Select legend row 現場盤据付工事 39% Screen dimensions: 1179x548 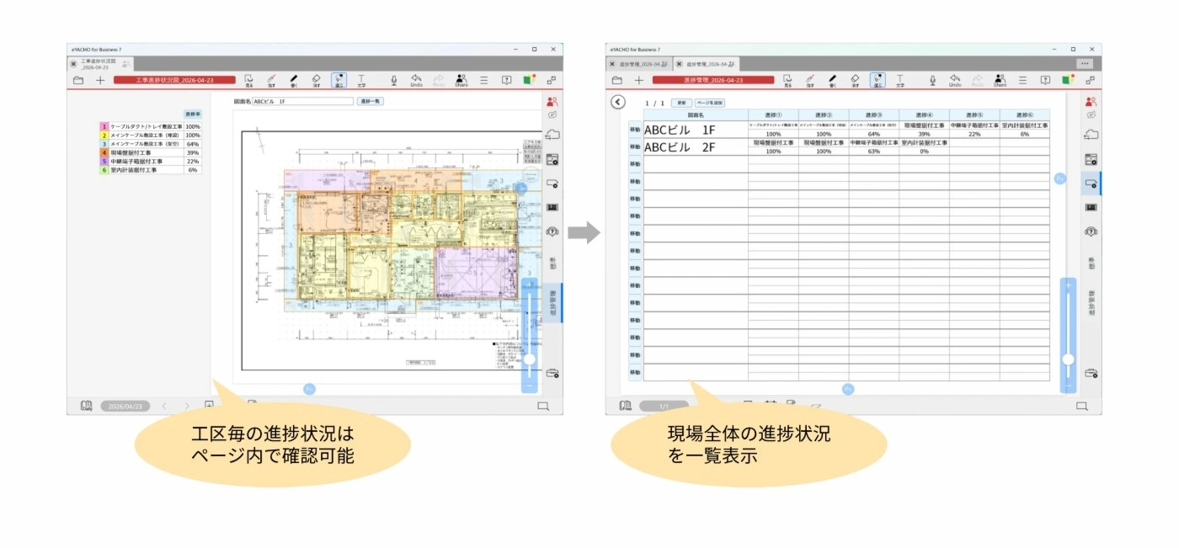(x=151, y=152)
